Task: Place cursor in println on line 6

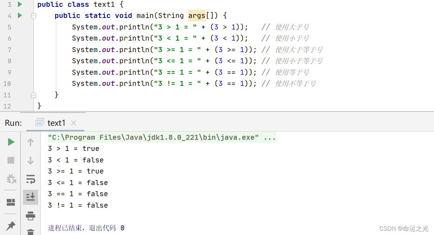Action: pos(134,38)
